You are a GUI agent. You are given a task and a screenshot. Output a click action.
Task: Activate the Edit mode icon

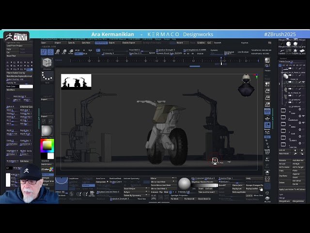[44, 52]
